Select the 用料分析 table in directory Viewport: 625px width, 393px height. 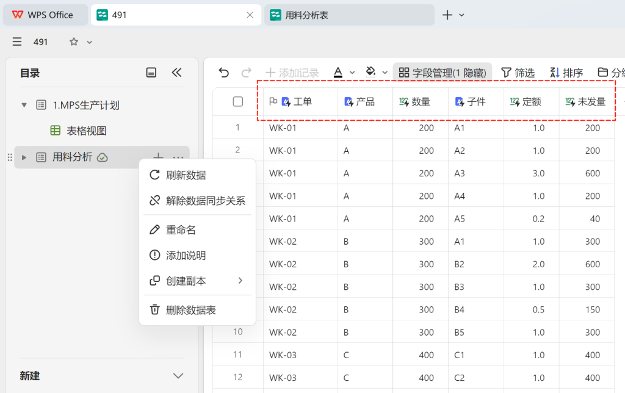click(x=72, y=157)
